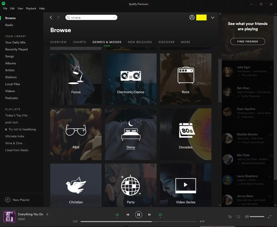The width and height of the screenshot is (277, 227).
Task: Expand the MORE tab in Browse
Action: click(x=186, y=42)
